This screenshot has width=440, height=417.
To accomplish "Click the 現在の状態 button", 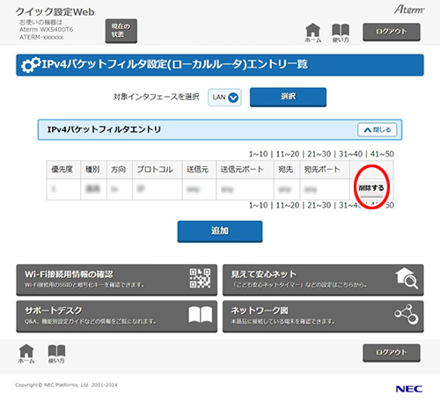I will pos(121,31).
